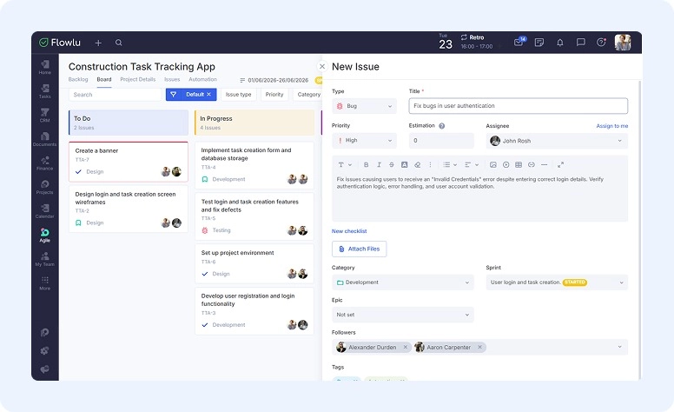The width and height of the screenshot is (674, 412).
Task: Switch to the Board tab
Action: point(104,80)
